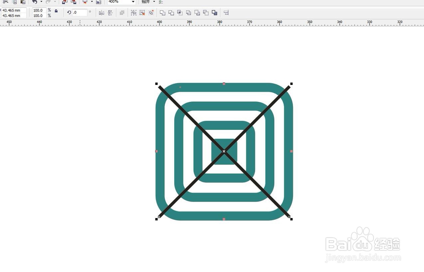The image size is (424, 272).
Task: Click the Back Minus Front icon
Action: click(206, 13)
